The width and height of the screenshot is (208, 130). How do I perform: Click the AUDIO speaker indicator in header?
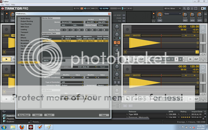tap(87, 8)
